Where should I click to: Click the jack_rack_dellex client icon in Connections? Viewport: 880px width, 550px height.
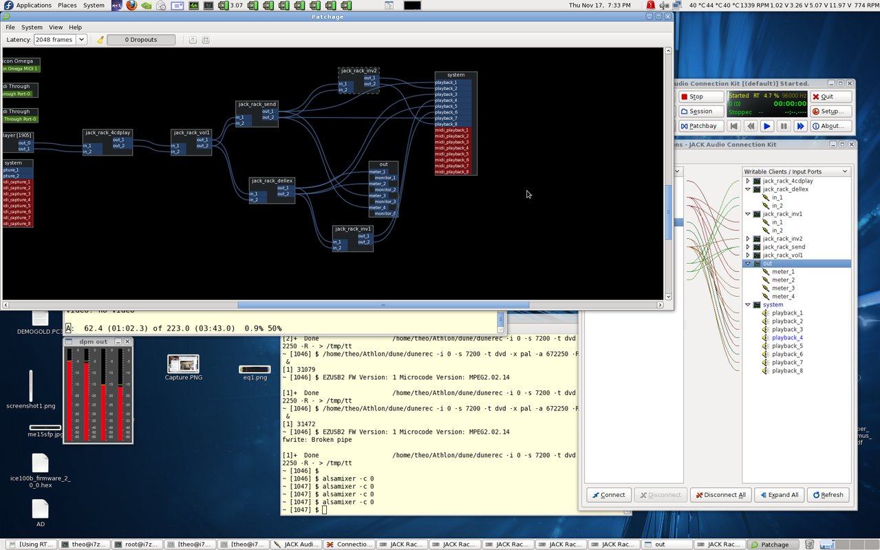[757, 189]
